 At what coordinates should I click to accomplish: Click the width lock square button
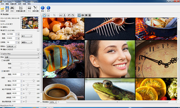[x=19, y=34]
